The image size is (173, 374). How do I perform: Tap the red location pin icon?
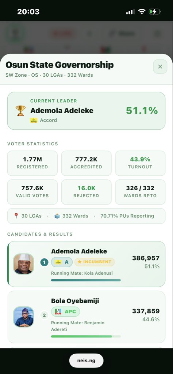(16, 215)
